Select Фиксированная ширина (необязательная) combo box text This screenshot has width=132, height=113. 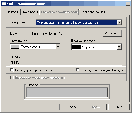pyautogui.click(x=76, y=23)
